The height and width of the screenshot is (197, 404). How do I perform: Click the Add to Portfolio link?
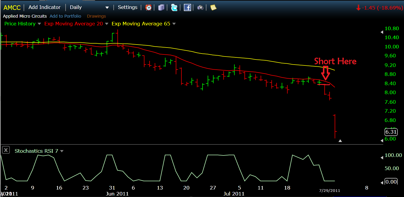click(65, 16)
